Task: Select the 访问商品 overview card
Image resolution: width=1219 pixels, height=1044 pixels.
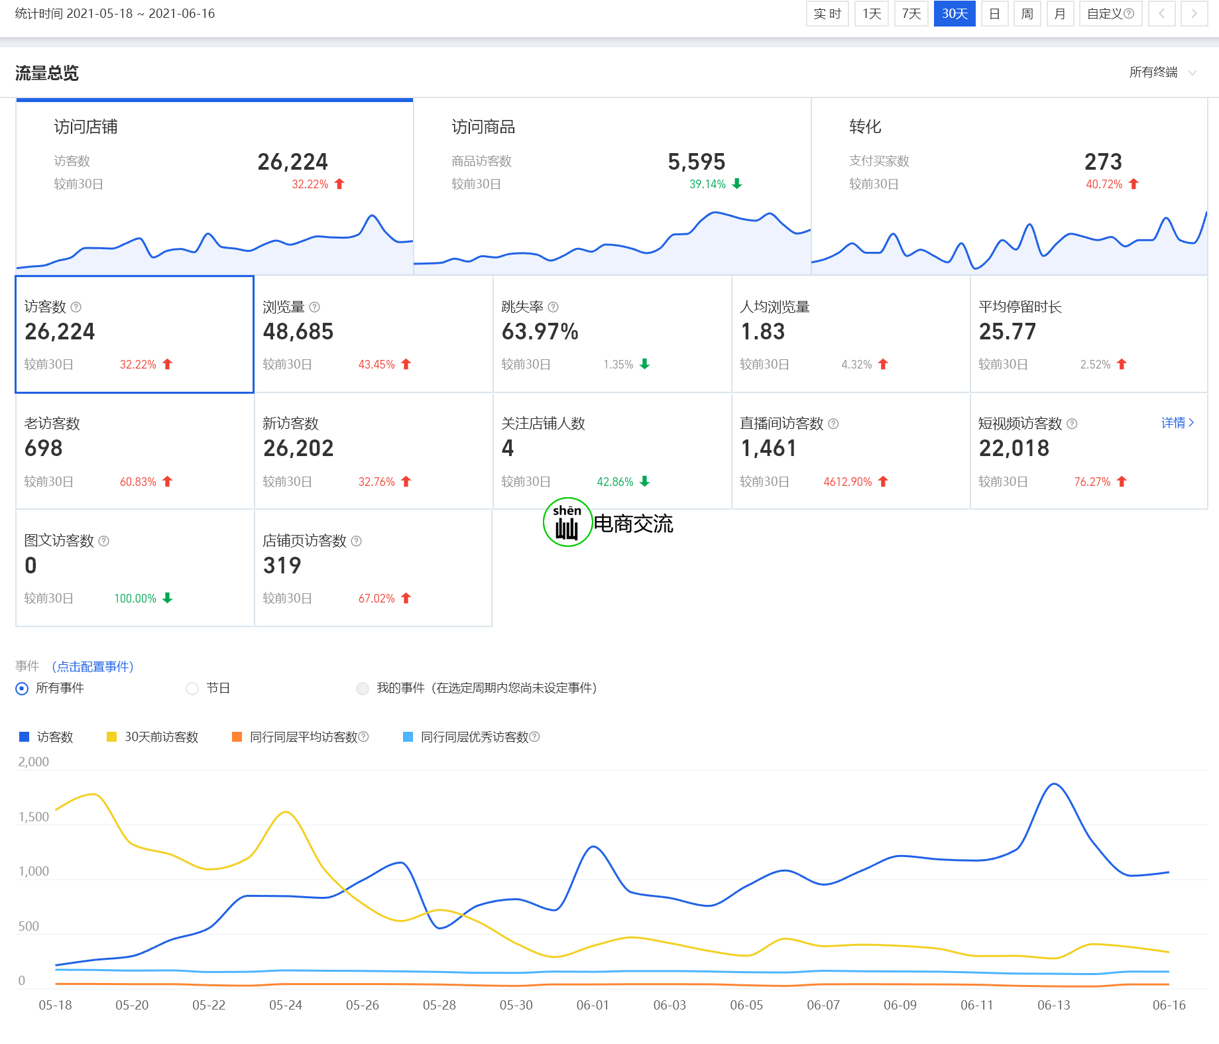Action: pyautogui.click(x=612, y=187)
